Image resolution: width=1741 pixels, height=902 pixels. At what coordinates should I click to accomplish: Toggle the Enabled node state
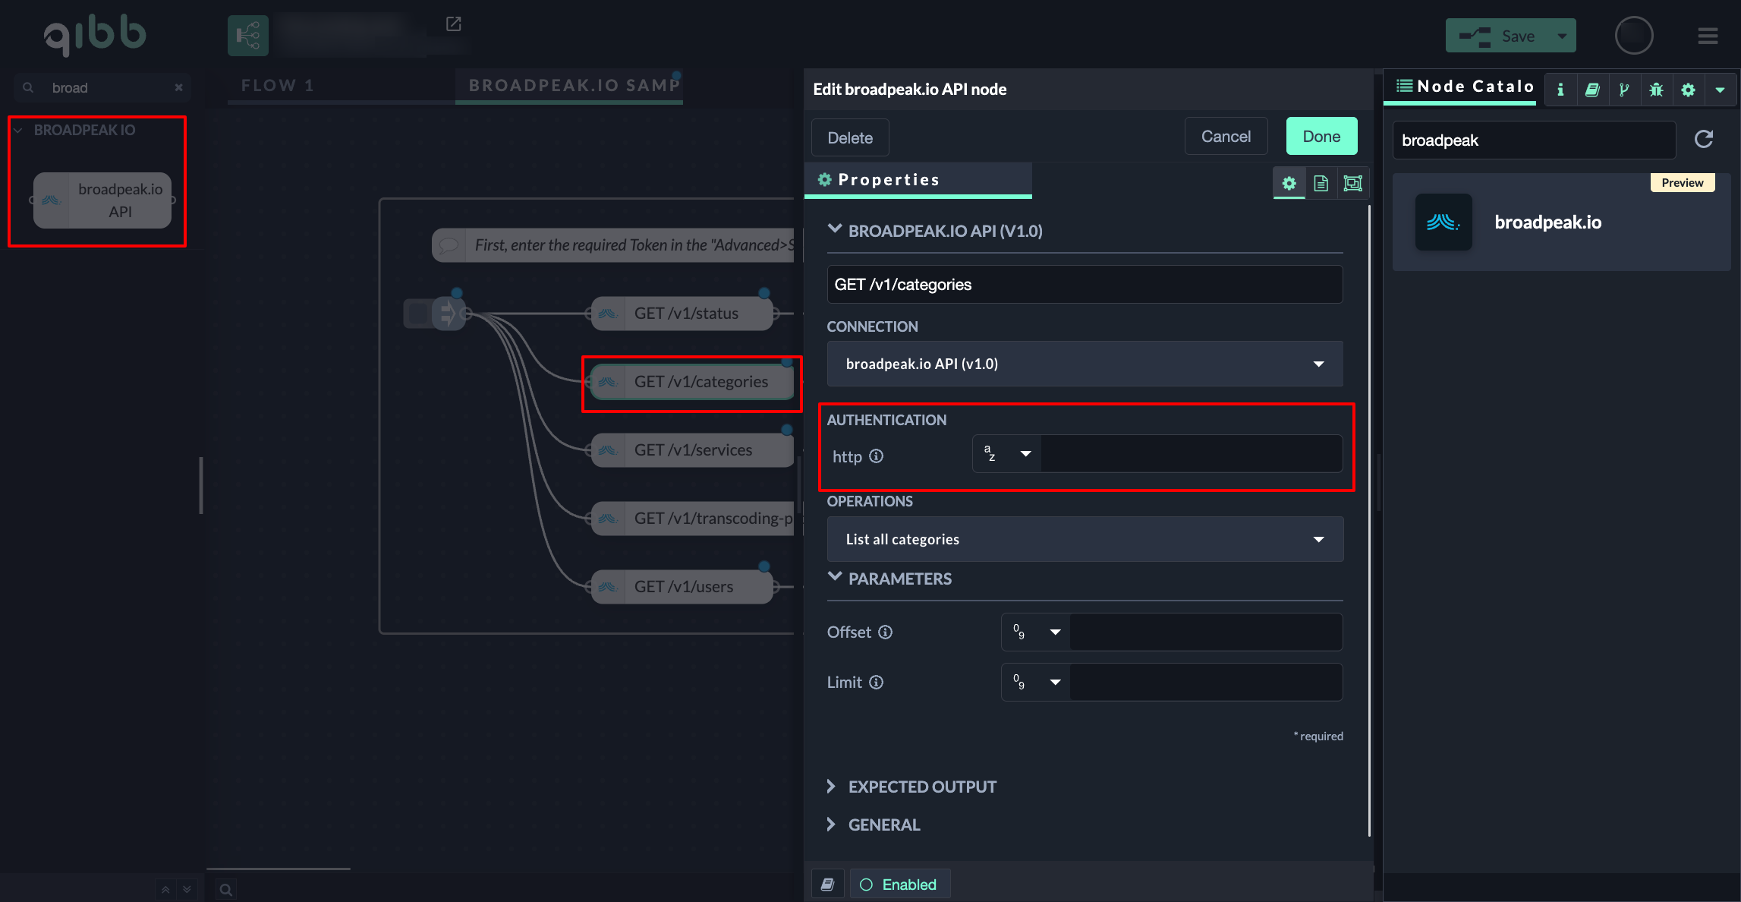899,885
